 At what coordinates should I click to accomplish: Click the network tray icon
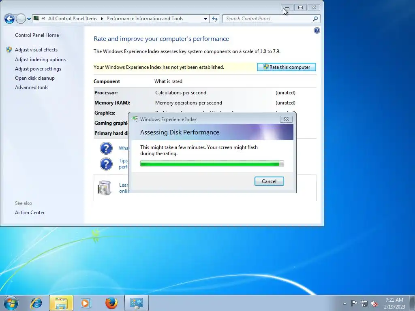coord(364,303)
